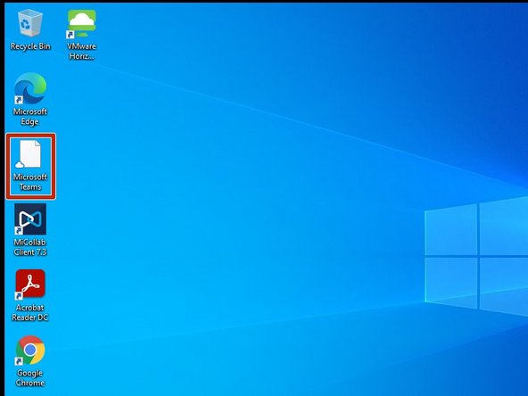Click the "Microsoft Edge" label text
Image resolution: width=528 pixels, height=396 pixels.
point(30,117)
